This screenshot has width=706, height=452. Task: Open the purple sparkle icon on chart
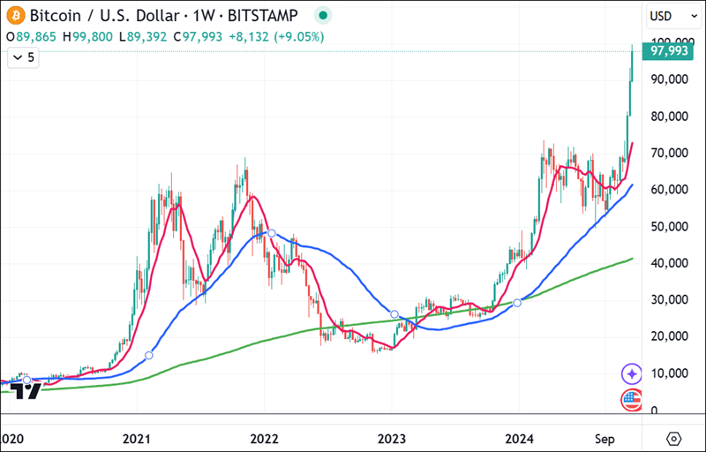[x=631, y=373]
